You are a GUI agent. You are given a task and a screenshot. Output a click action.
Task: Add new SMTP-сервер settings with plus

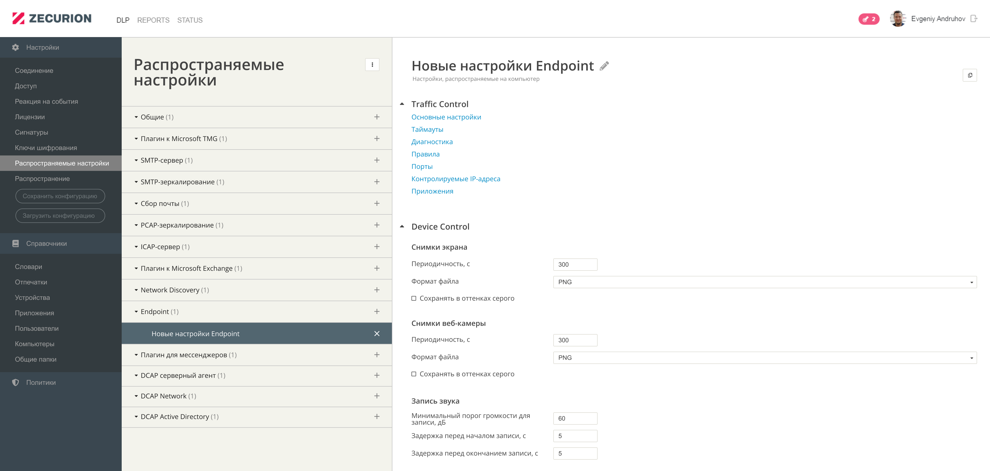click(377, 160)
